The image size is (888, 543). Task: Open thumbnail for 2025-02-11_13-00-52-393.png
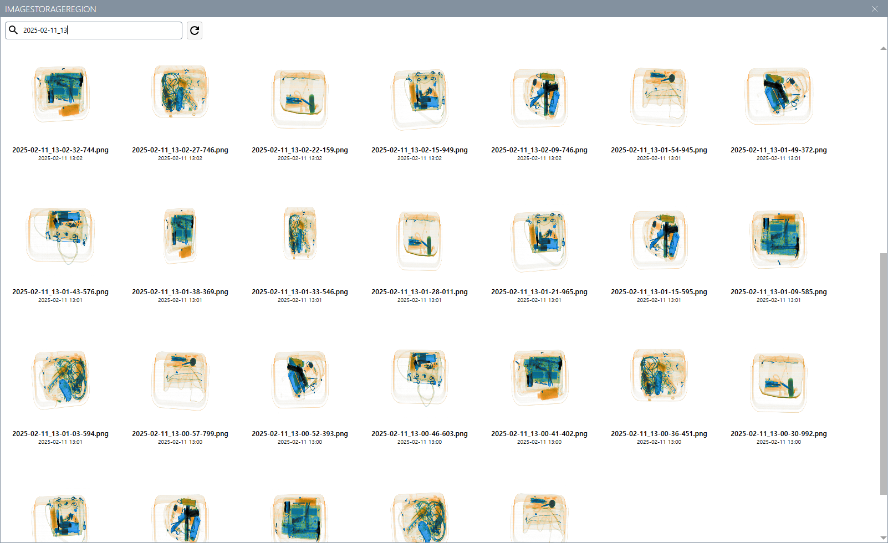click(300, 380)
